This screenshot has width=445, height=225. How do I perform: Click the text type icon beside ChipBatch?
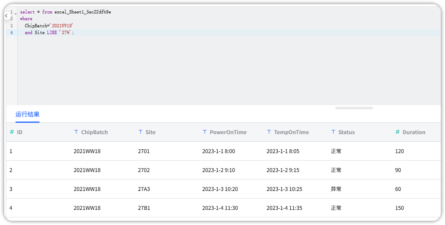tap(76, 132)
